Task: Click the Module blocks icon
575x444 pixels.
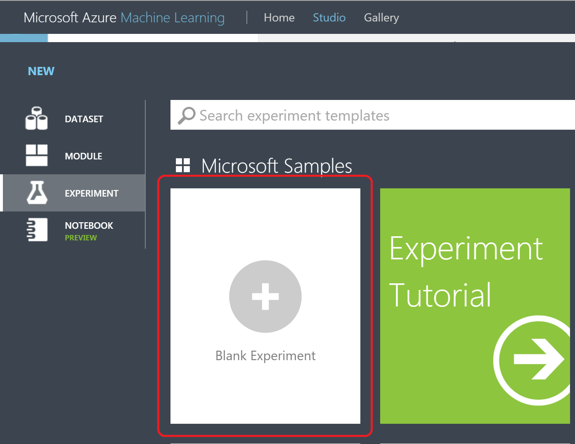Action: (37, 155)
